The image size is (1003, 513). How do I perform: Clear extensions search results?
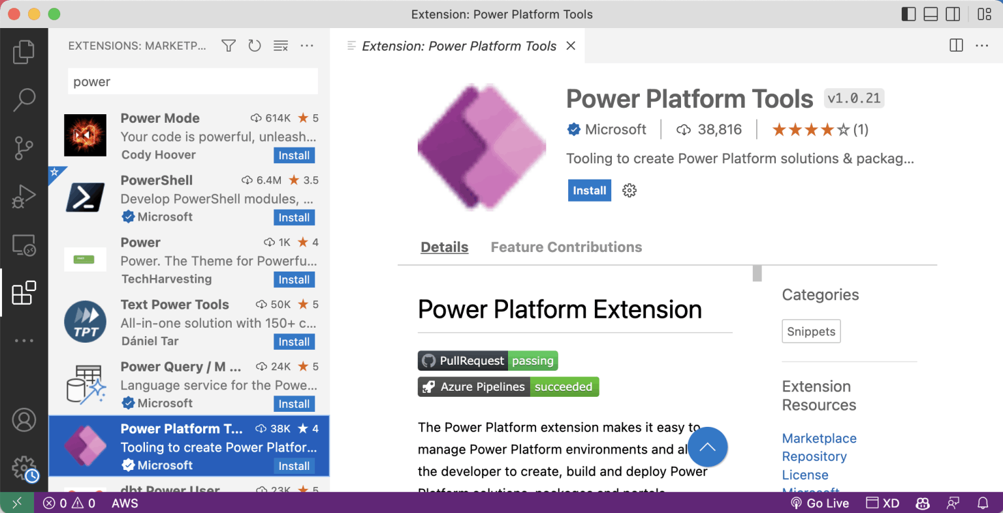point(281,46)
